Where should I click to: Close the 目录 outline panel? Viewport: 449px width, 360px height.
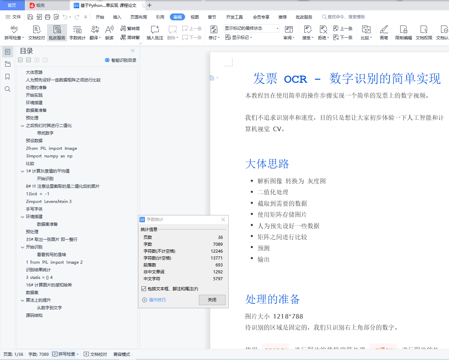click(132, 51)
